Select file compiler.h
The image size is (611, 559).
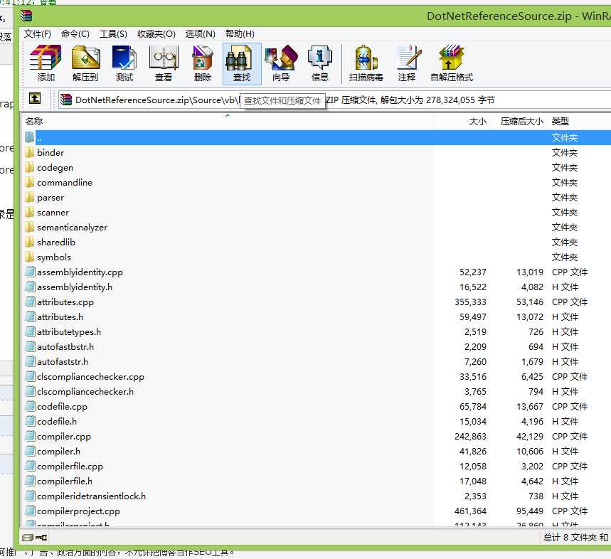point(58,452)
